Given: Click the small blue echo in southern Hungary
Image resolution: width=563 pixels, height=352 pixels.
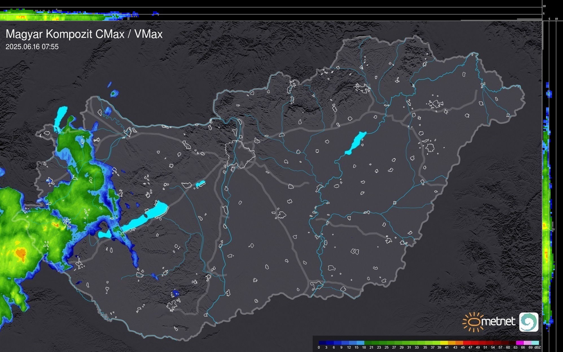Looking at the screenshot, I should (x=176, y=293).
